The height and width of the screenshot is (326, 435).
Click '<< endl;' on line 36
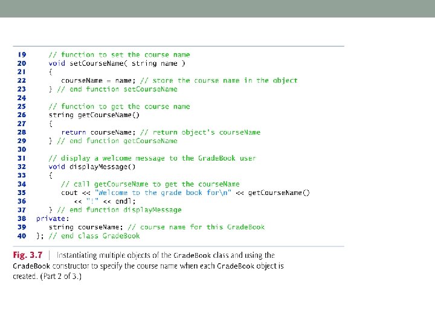[x=119, y=201]
